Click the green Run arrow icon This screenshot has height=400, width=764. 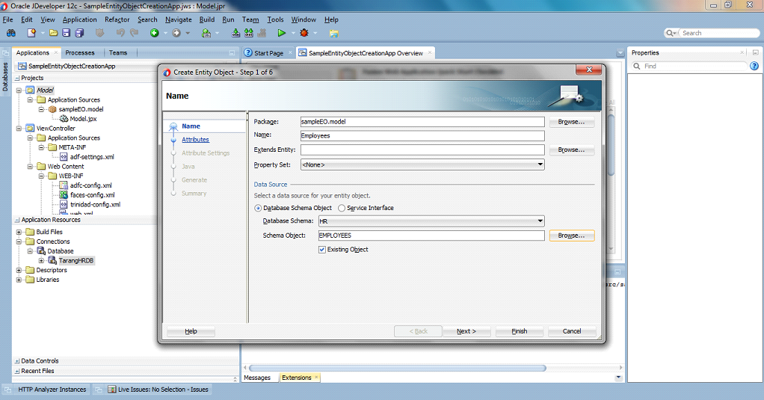pos(281,33)
